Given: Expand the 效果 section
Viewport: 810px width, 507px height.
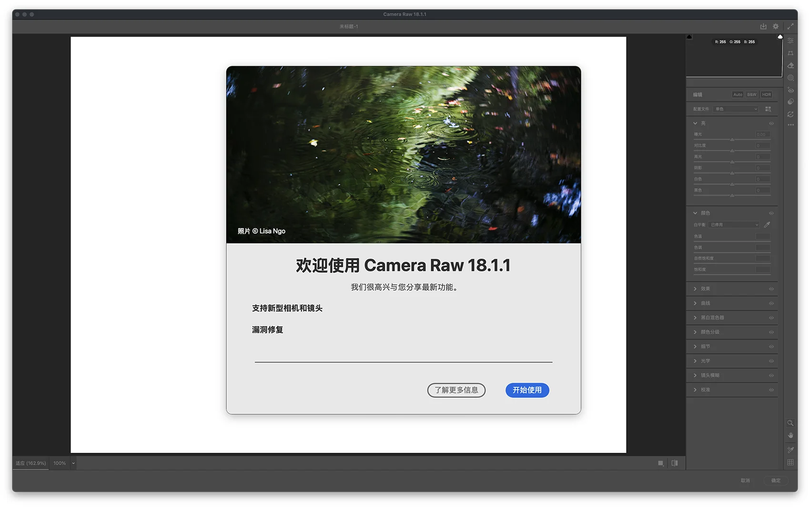Looking at the screenshot, I should (x=695, y=289).
